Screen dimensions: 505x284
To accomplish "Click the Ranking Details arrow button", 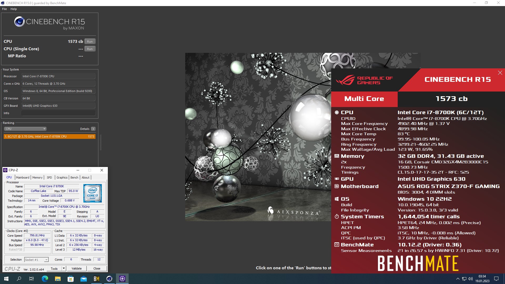I will point(93,129).
